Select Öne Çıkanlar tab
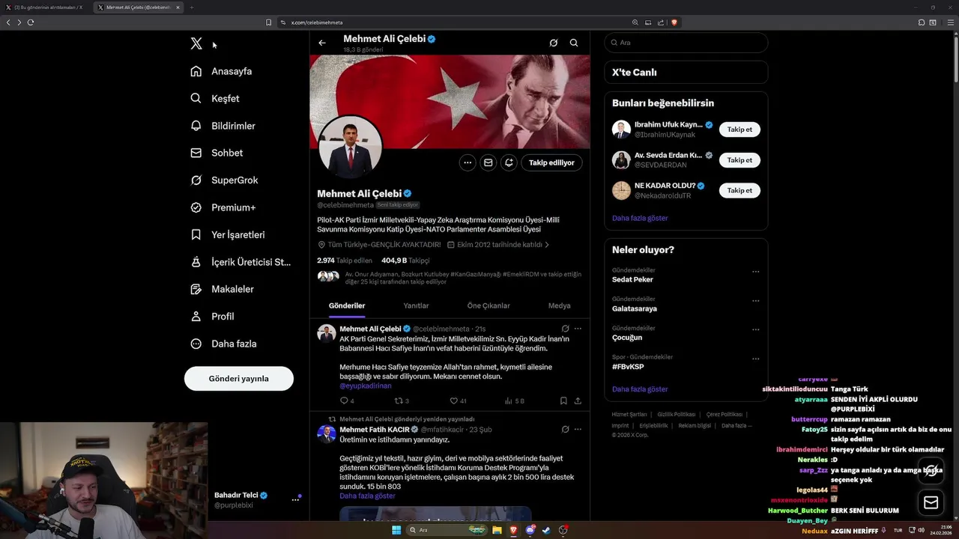959x539 pixels. click(488, 305)
